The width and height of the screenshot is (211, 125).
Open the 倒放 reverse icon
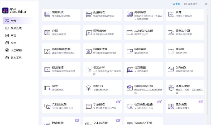tap(47, 88)
